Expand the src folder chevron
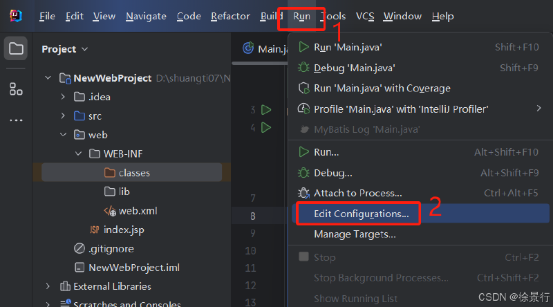 point(63,115)
